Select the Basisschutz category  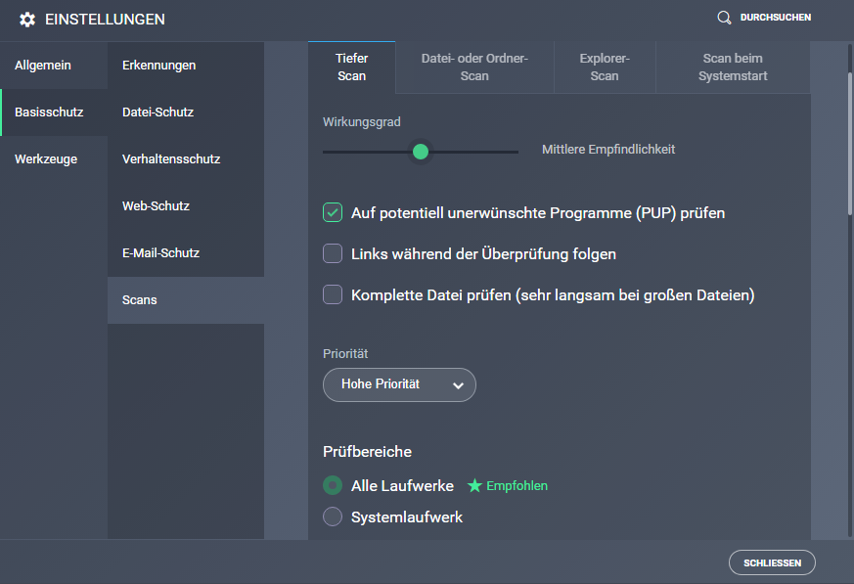point(54,112)
